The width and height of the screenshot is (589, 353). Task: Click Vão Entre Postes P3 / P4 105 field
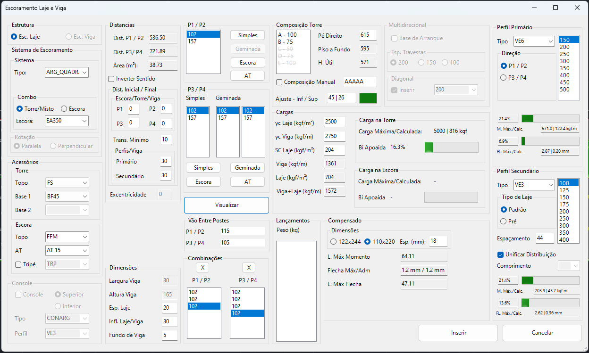[243, 242]
